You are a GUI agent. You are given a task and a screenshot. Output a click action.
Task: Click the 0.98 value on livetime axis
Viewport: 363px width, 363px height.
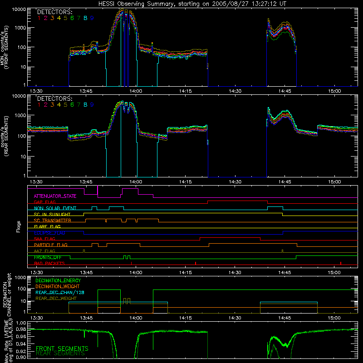pos(21,329)
